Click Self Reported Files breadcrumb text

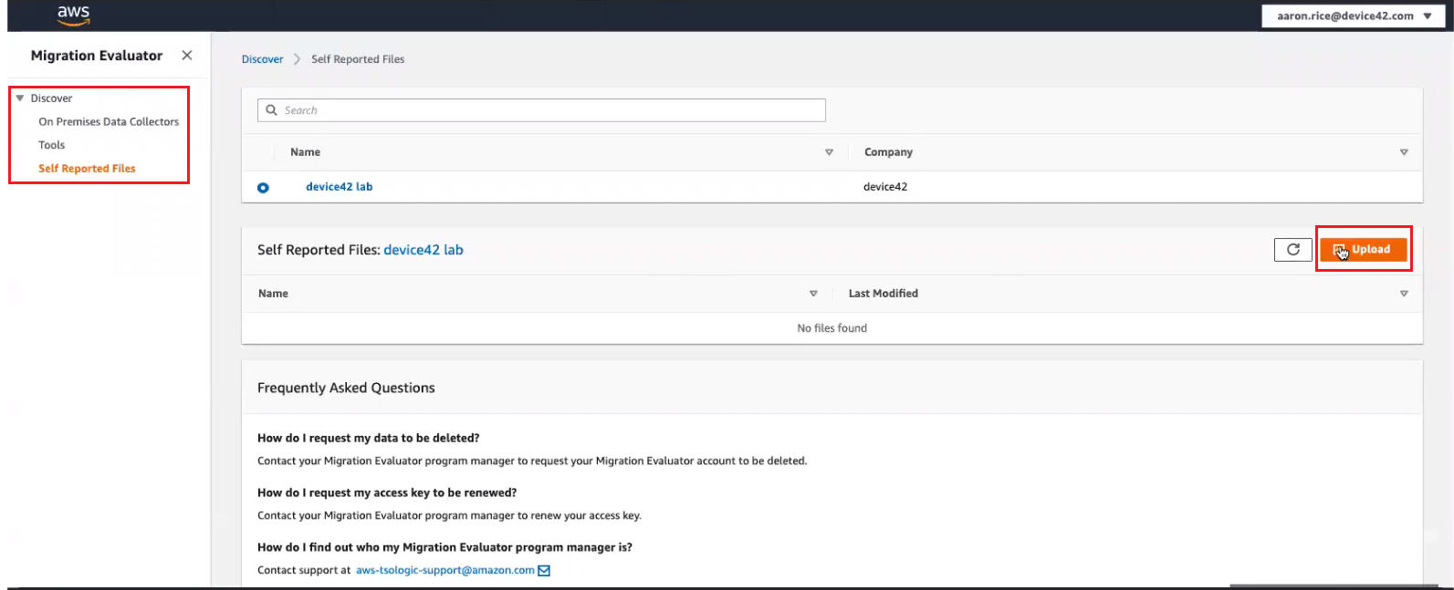[x=358, y=59]
